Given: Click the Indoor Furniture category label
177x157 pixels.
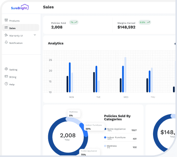Looking at the screenshot, I should point(116,137).
